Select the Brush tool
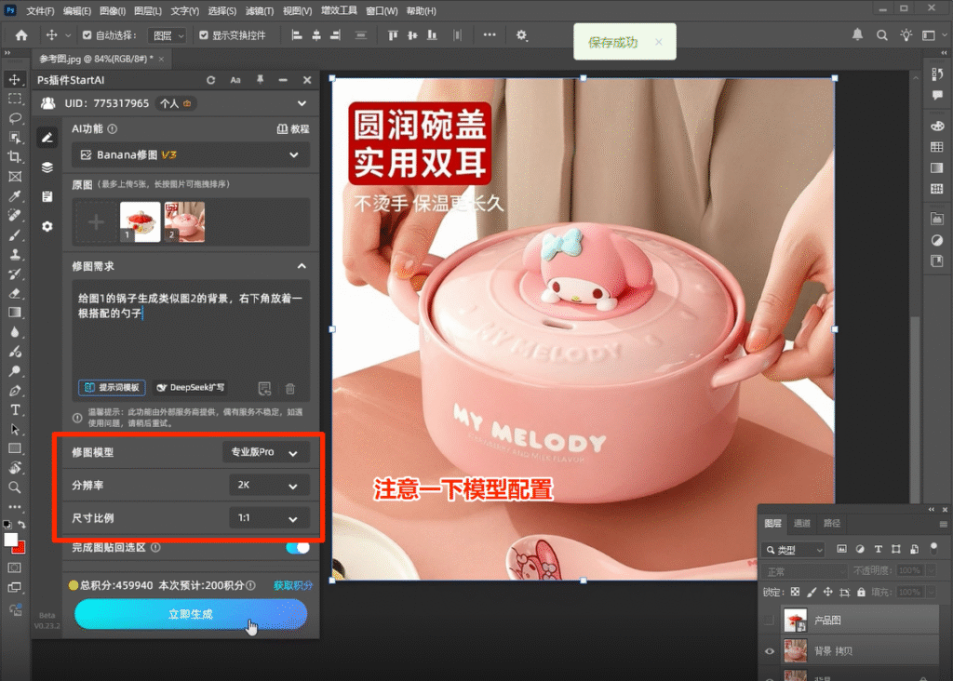953x681 pixels. click(15, 235)
